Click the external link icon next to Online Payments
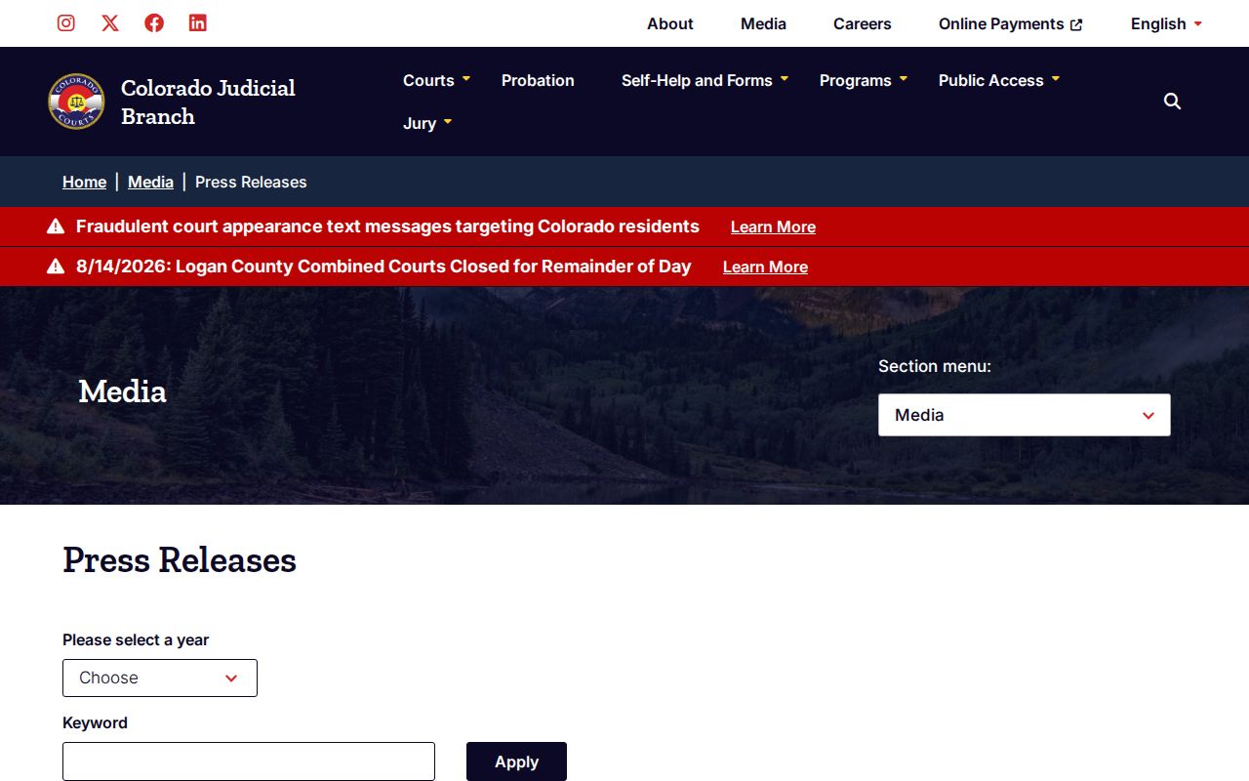This screenshot has height=781, width=1249. point(1076,24)
